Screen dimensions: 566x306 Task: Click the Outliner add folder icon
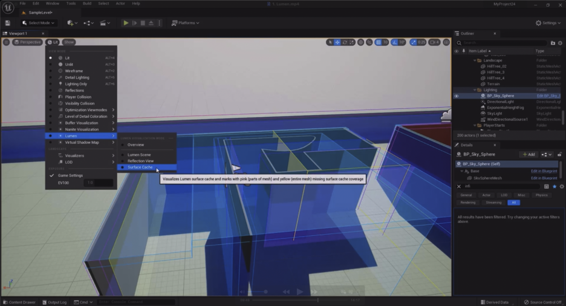(553, 43)
